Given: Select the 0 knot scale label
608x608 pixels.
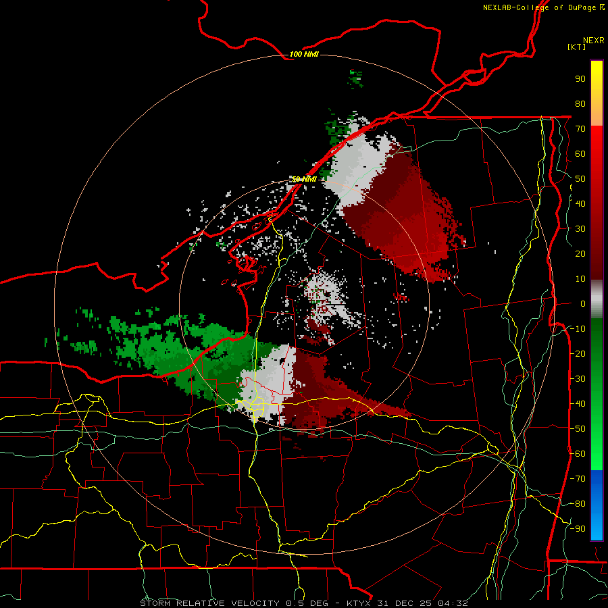Looking at the screenshot, I should 583,303.
